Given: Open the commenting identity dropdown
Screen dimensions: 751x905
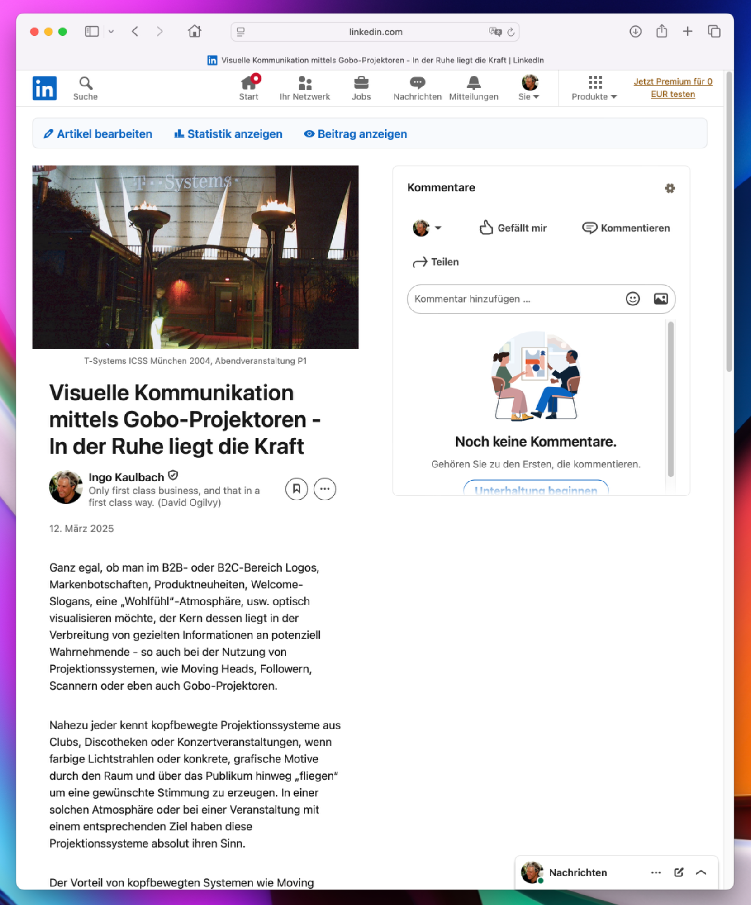Looking at the screenshot, I should 427,228.
